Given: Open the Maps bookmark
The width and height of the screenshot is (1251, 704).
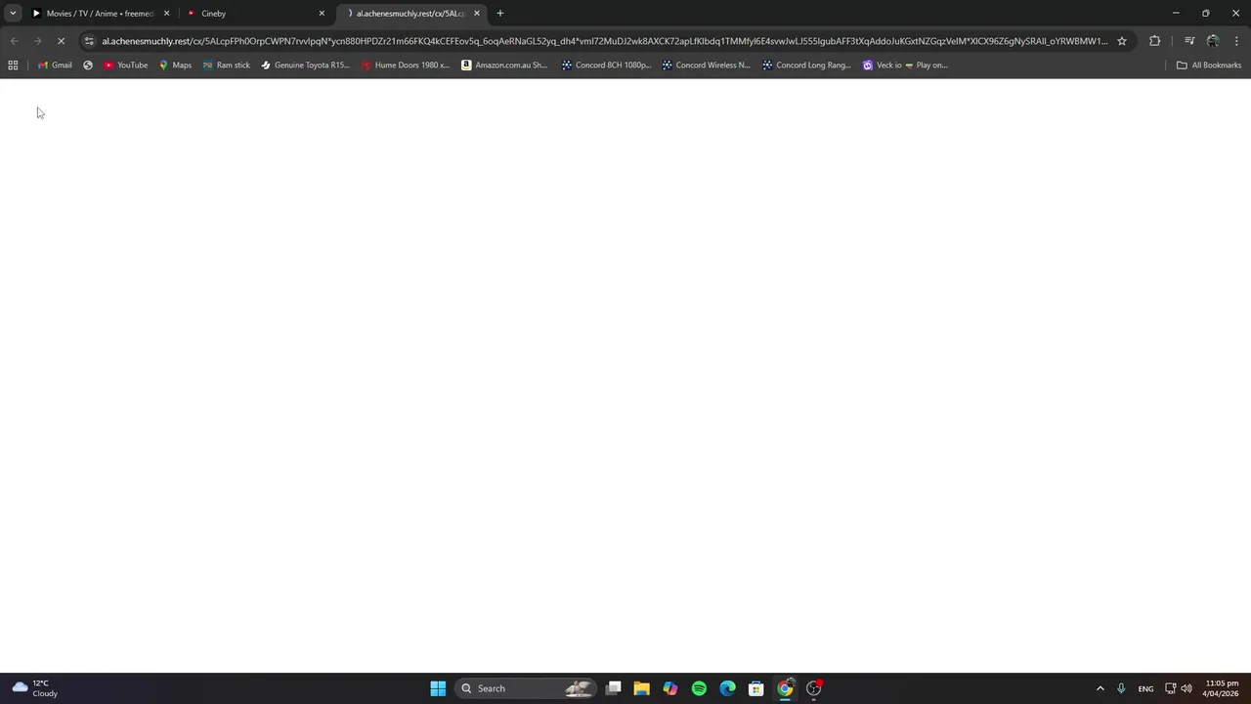Looking at the screenshot, I should (x=175, y=66).
